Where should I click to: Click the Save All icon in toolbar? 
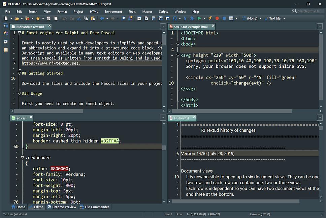(x=56, y=18)
